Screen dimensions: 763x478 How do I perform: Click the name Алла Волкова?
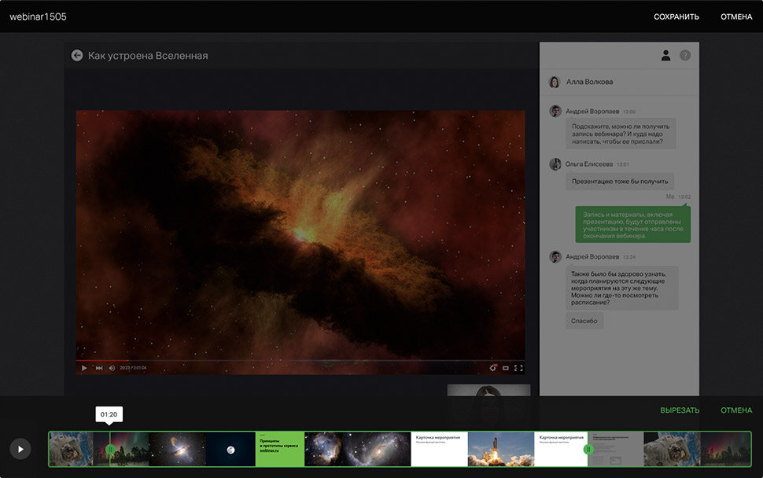tap(589, 82)
